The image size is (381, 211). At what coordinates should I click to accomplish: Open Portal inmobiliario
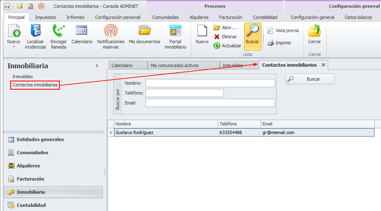[175, 37]
